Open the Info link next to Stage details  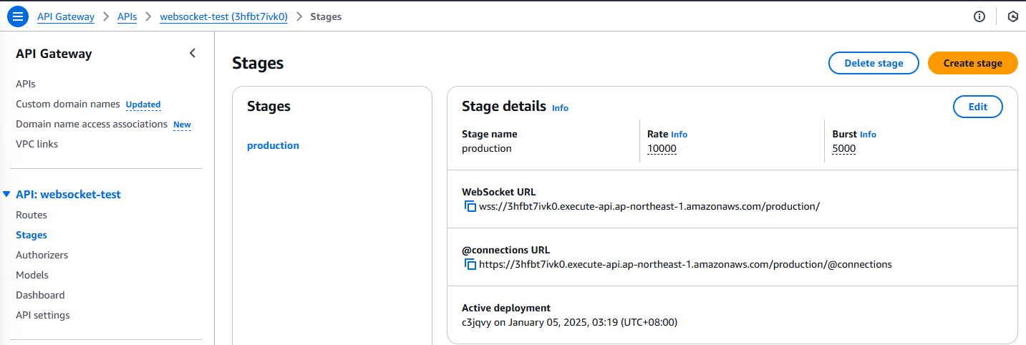click(560, 108)
